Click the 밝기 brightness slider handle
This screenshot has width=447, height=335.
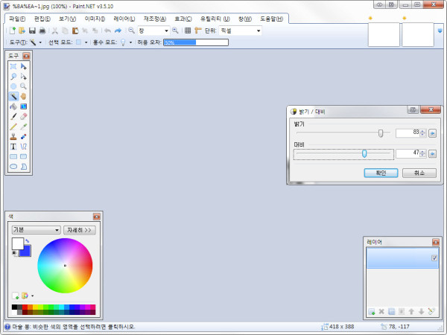point(381,133)
